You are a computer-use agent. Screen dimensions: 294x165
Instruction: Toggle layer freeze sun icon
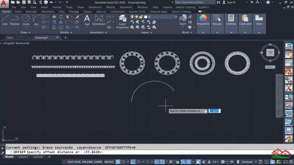[136, 17]
